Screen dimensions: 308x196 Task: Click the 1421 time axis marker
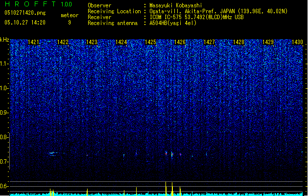[x=34, y=42]
